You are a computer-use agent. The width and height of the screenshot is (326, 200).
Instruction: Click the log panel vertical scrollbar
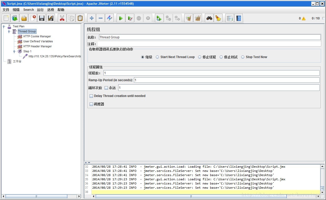pos(322,179)
